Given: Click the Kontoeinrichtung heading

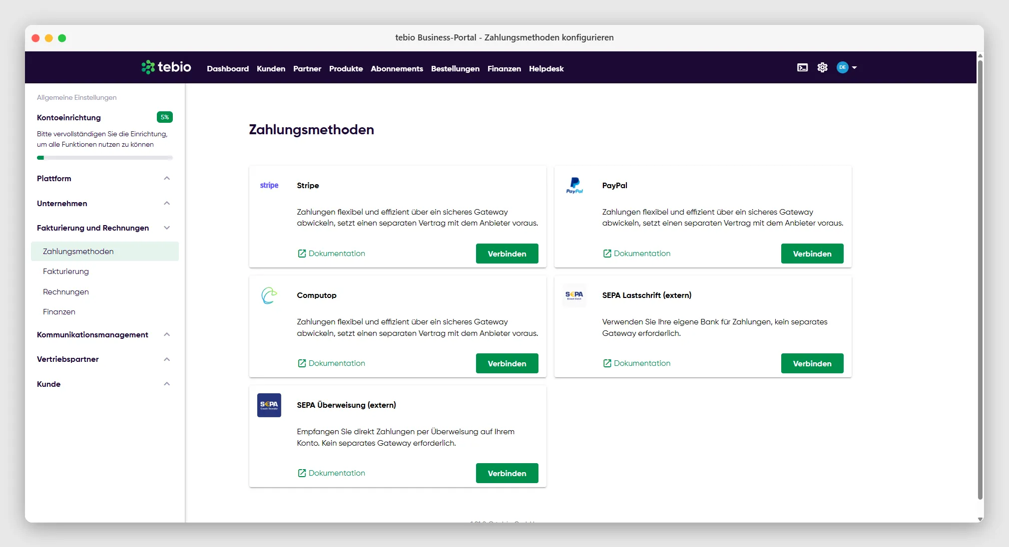Looking at the screenshot, I should point(69,117).
